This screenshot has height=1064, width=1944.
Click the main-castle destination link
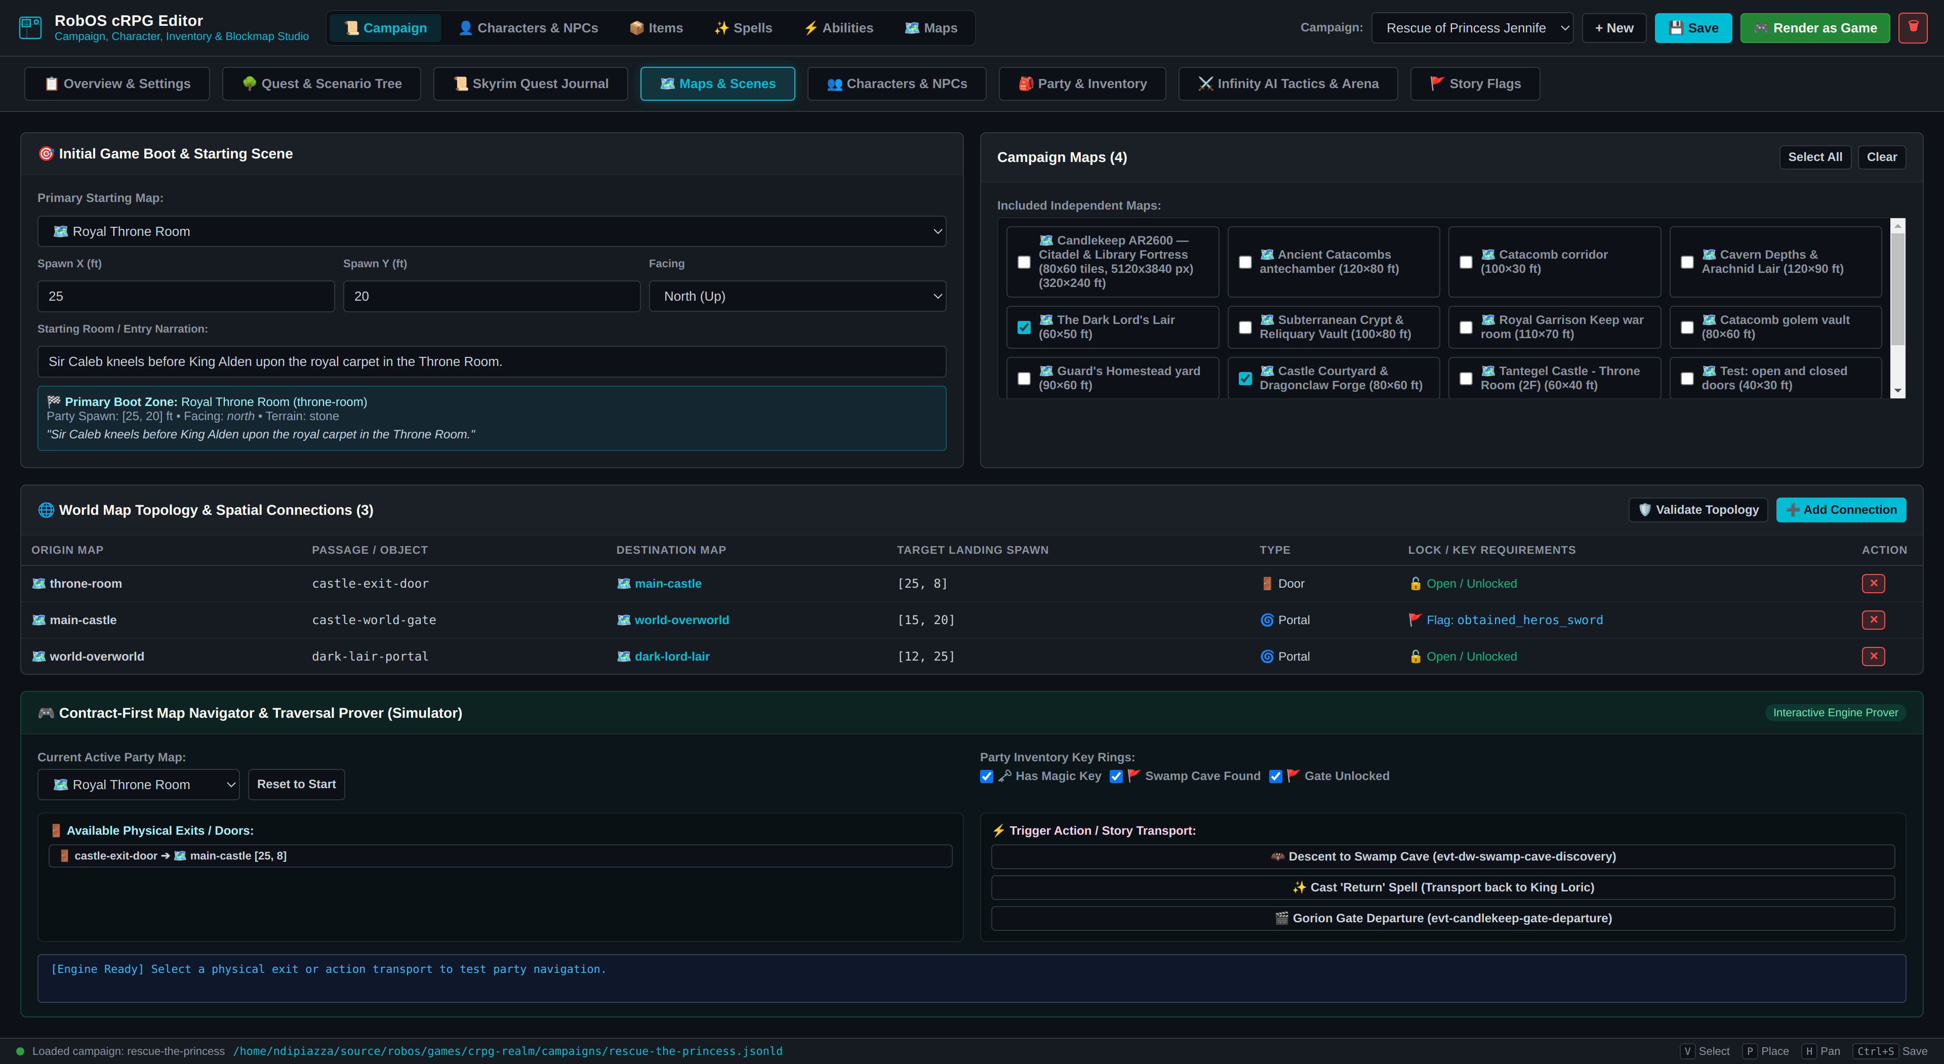tap(667, 583)
